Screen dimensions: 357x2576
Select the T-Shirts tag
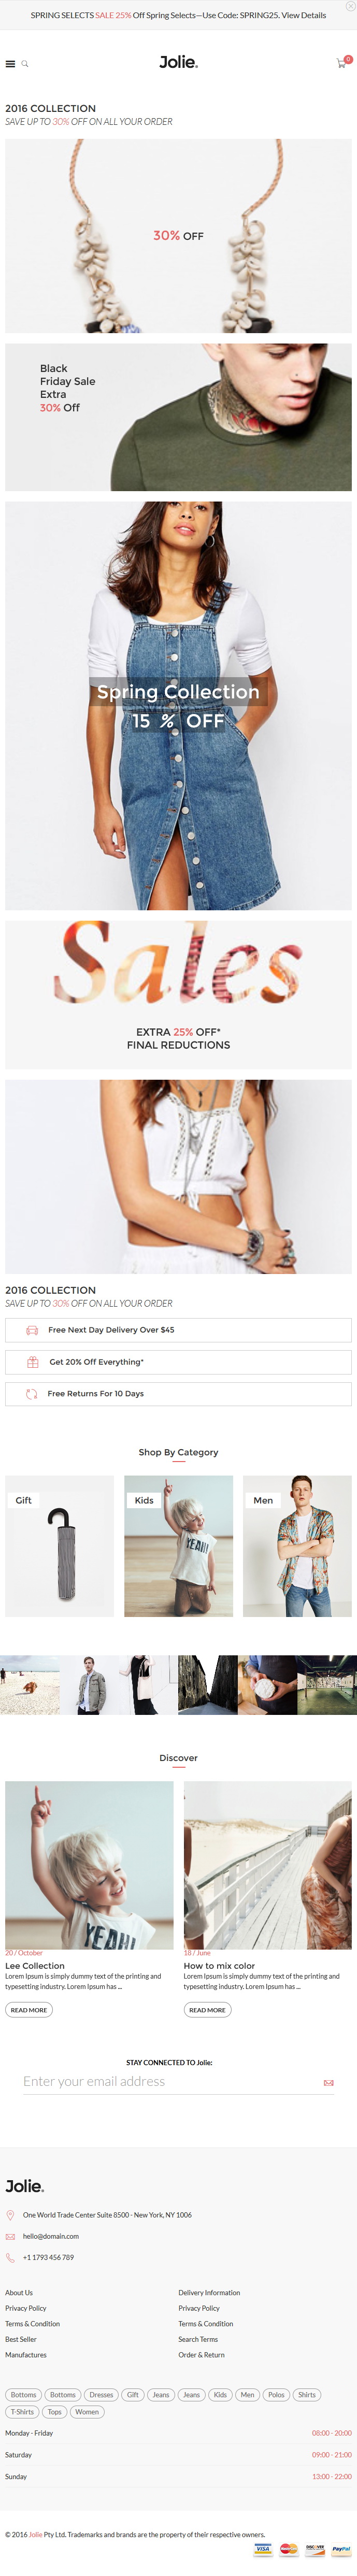click(22, 2412)
